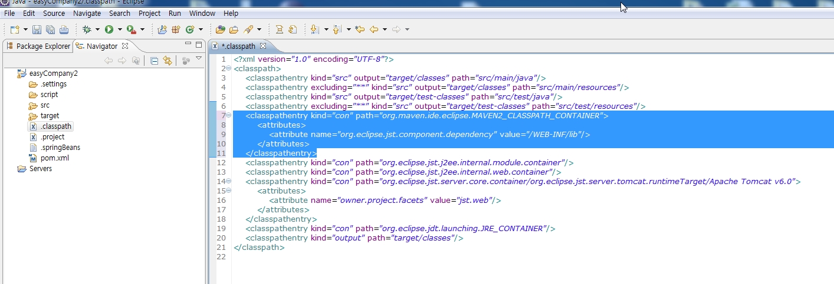Close the .classpath editor tab
This screenshot has width=834, height=284.
tap(263, 46)
